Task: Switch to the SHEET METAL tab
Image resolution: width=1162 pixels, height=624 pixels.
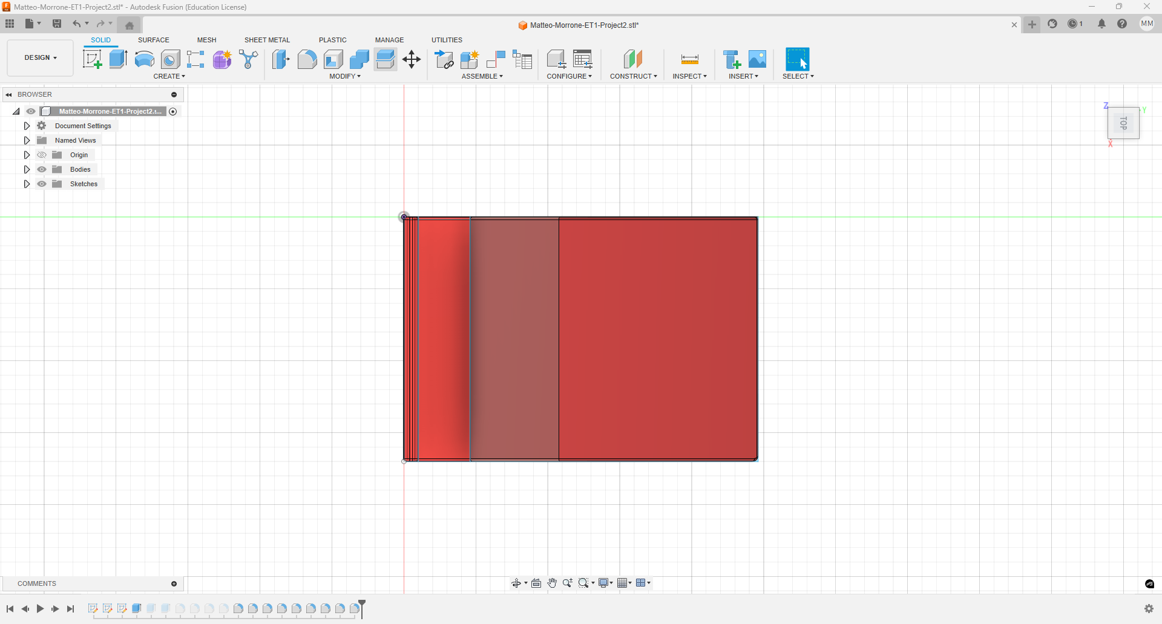Action: pyautogui.click(x=267, y=40)
